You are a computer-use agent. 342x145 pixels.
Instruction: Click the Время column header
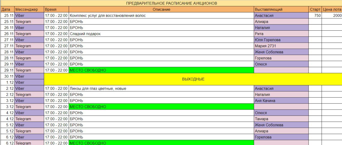click(x=56, y=10)
